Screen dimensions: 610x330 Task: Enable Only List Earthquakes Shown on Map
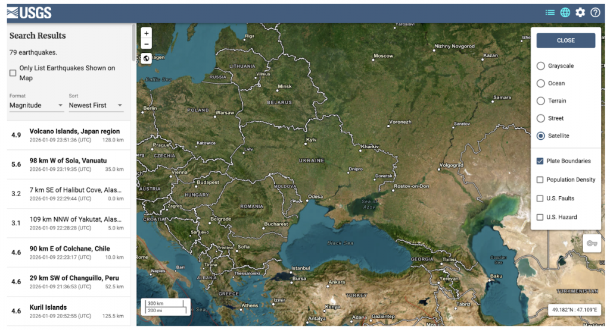[x=13, y=73]
